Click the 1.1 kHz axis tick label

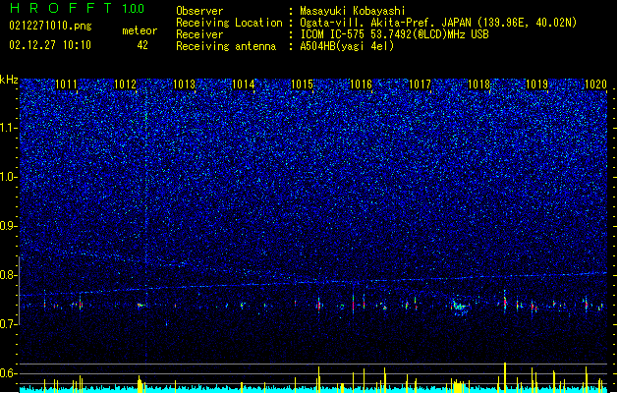click(8, 128)
